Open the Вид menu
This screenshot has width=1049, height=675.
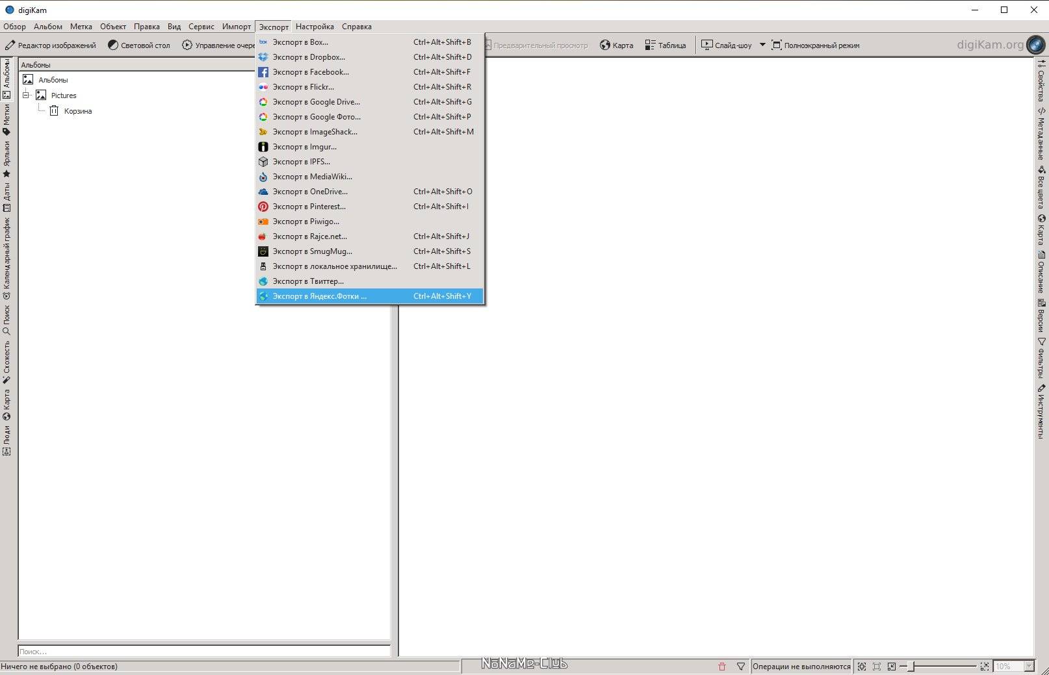[x=174, y=27]
